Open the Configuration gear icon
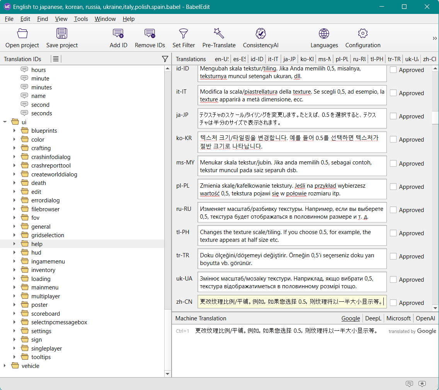The width and height of the screenshot is (439, 390). click(362, 34)
